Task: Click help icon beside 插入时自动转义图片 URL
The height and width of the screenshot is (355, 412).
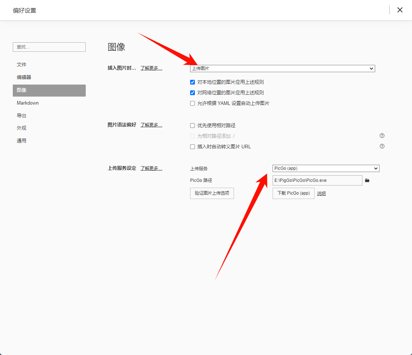Action: (x=382, y=146)
